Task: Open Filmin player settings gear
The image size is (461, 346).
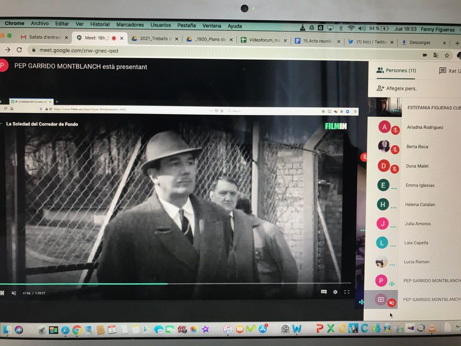Action: [335, 292]
